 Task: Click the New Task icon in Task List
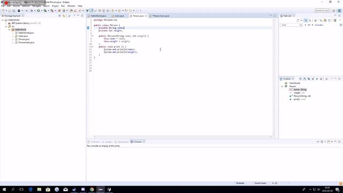click(x=298, y=20)
